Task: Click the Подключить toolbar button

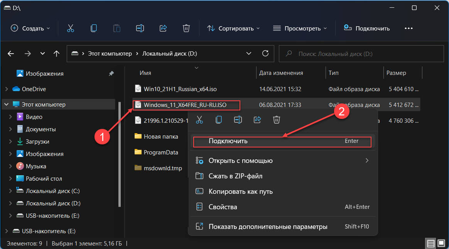Action: point(367,28)
